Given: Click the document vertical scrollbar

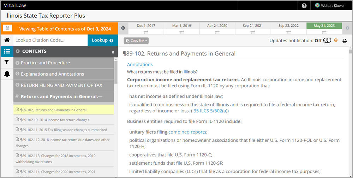Looking at the screenshot, I should 350,51.
